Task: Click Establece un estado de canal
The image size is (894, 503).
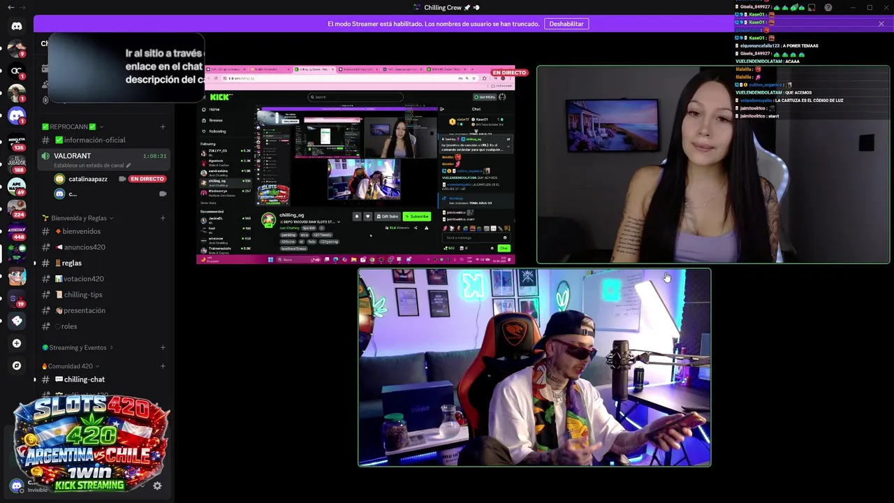Action: pyautogui.click(x=89, y=166)
